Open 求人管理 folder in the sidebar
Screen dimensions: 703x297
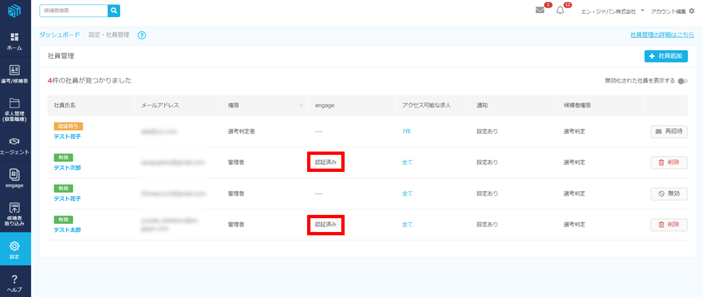click(15, 107)
